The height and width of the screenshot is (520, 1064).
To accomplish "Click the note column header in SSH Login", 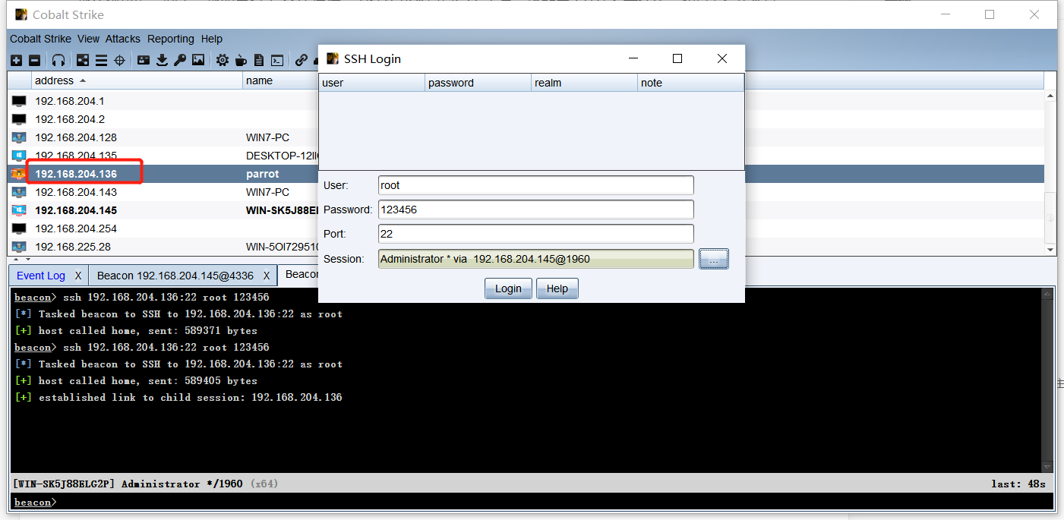I will pos(690,83).
